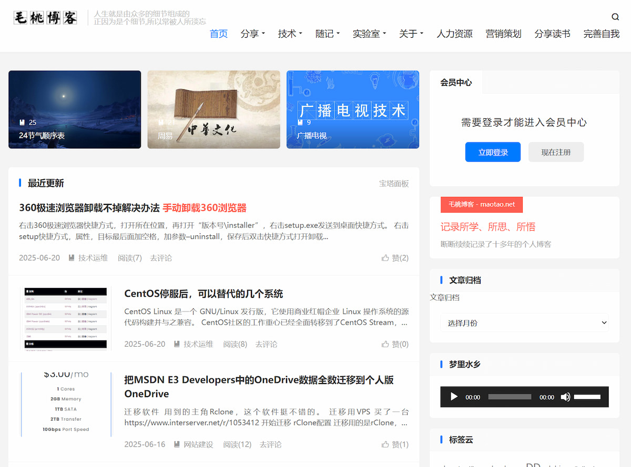Image resolution: width=631 pixels, height=467 pixels.
Task: Click the 技术运维 category icon under CentOS article
Action: pyautogui.click(x=177, y=344)
